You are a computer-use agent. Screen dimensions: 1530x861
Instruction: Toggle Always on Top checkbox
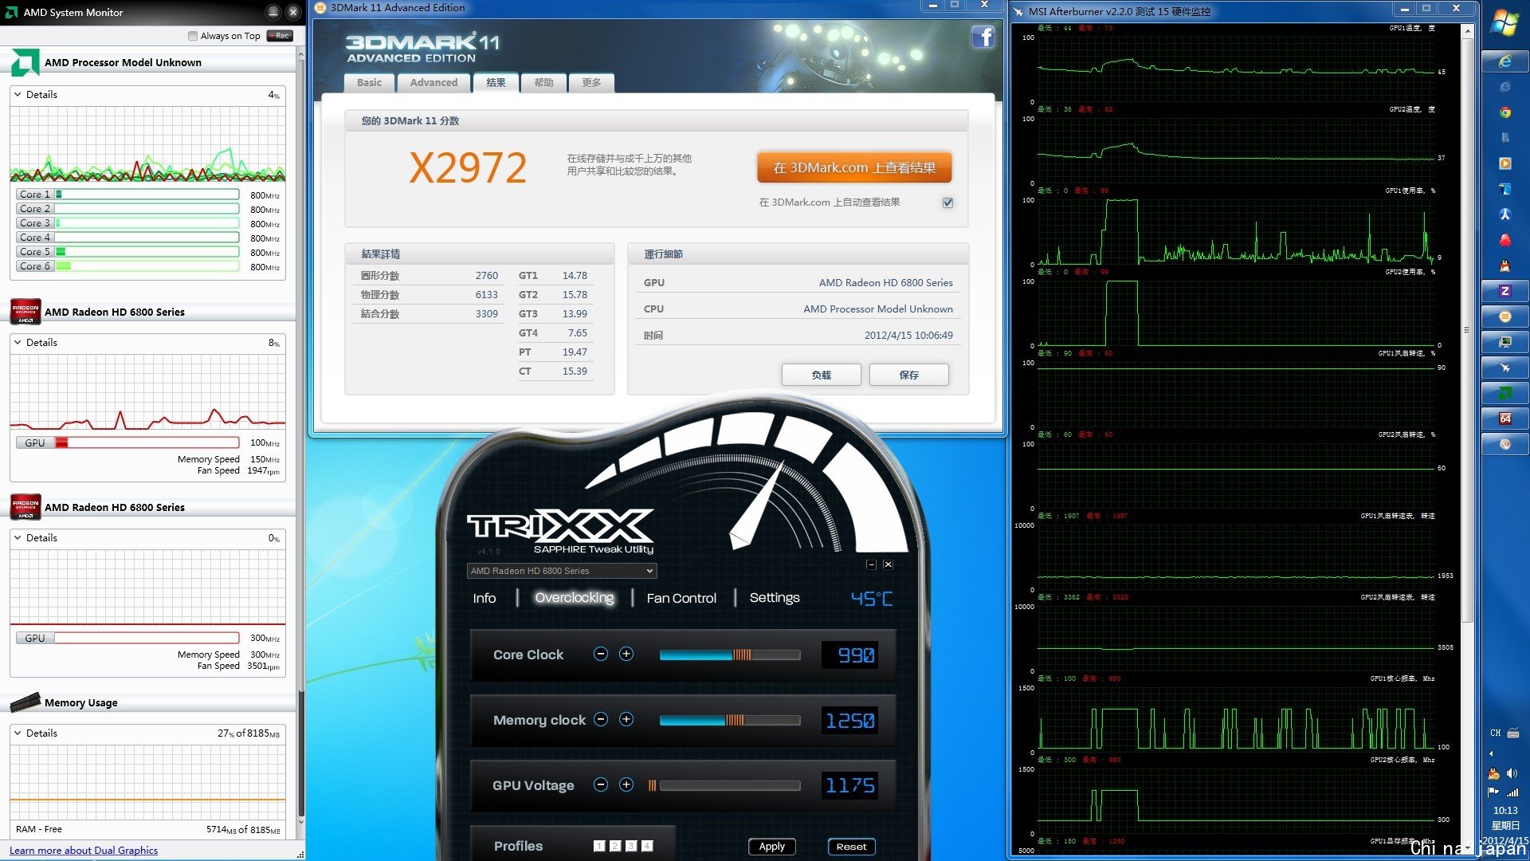click(193, 36)
